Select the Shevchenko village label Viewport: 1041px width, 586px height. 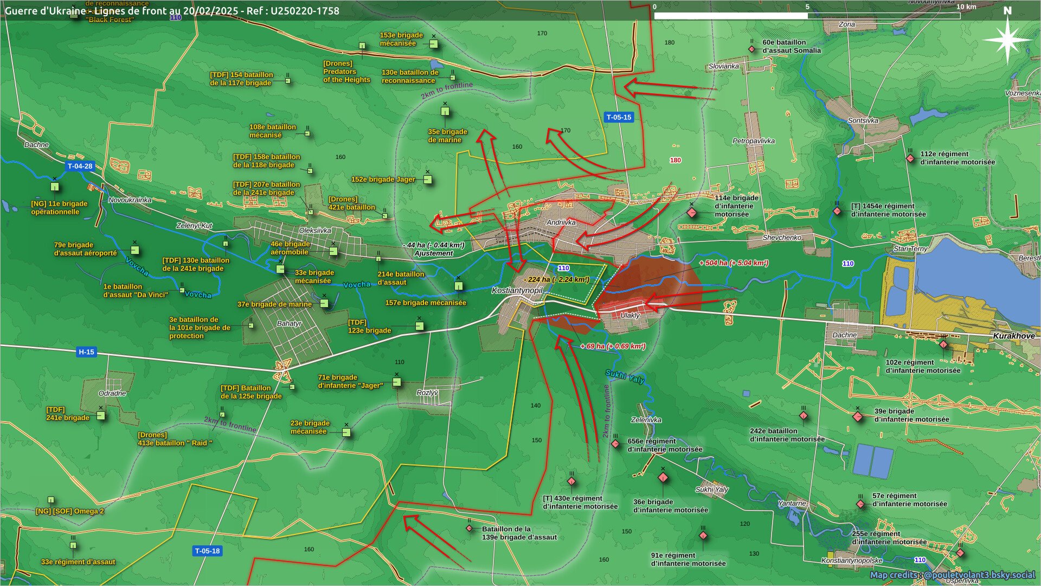[x=782, y=238]
